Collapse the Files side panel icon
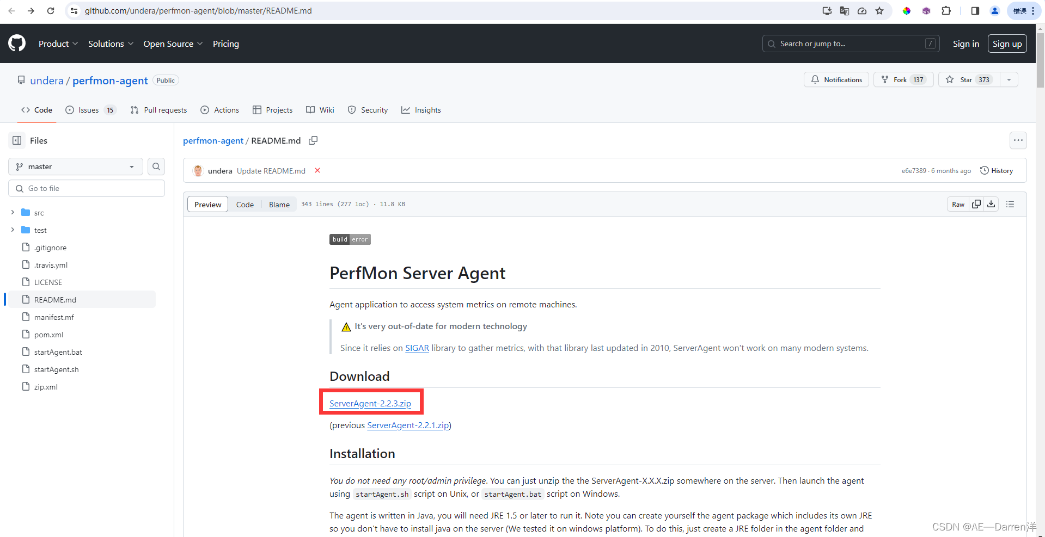The image size is (1045, 537). tap(17, 140)
